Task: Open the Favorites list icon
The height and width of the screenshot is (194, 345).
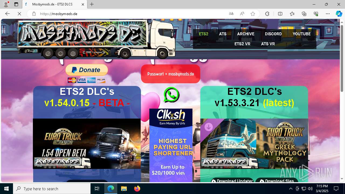Action: pos(292,14)
